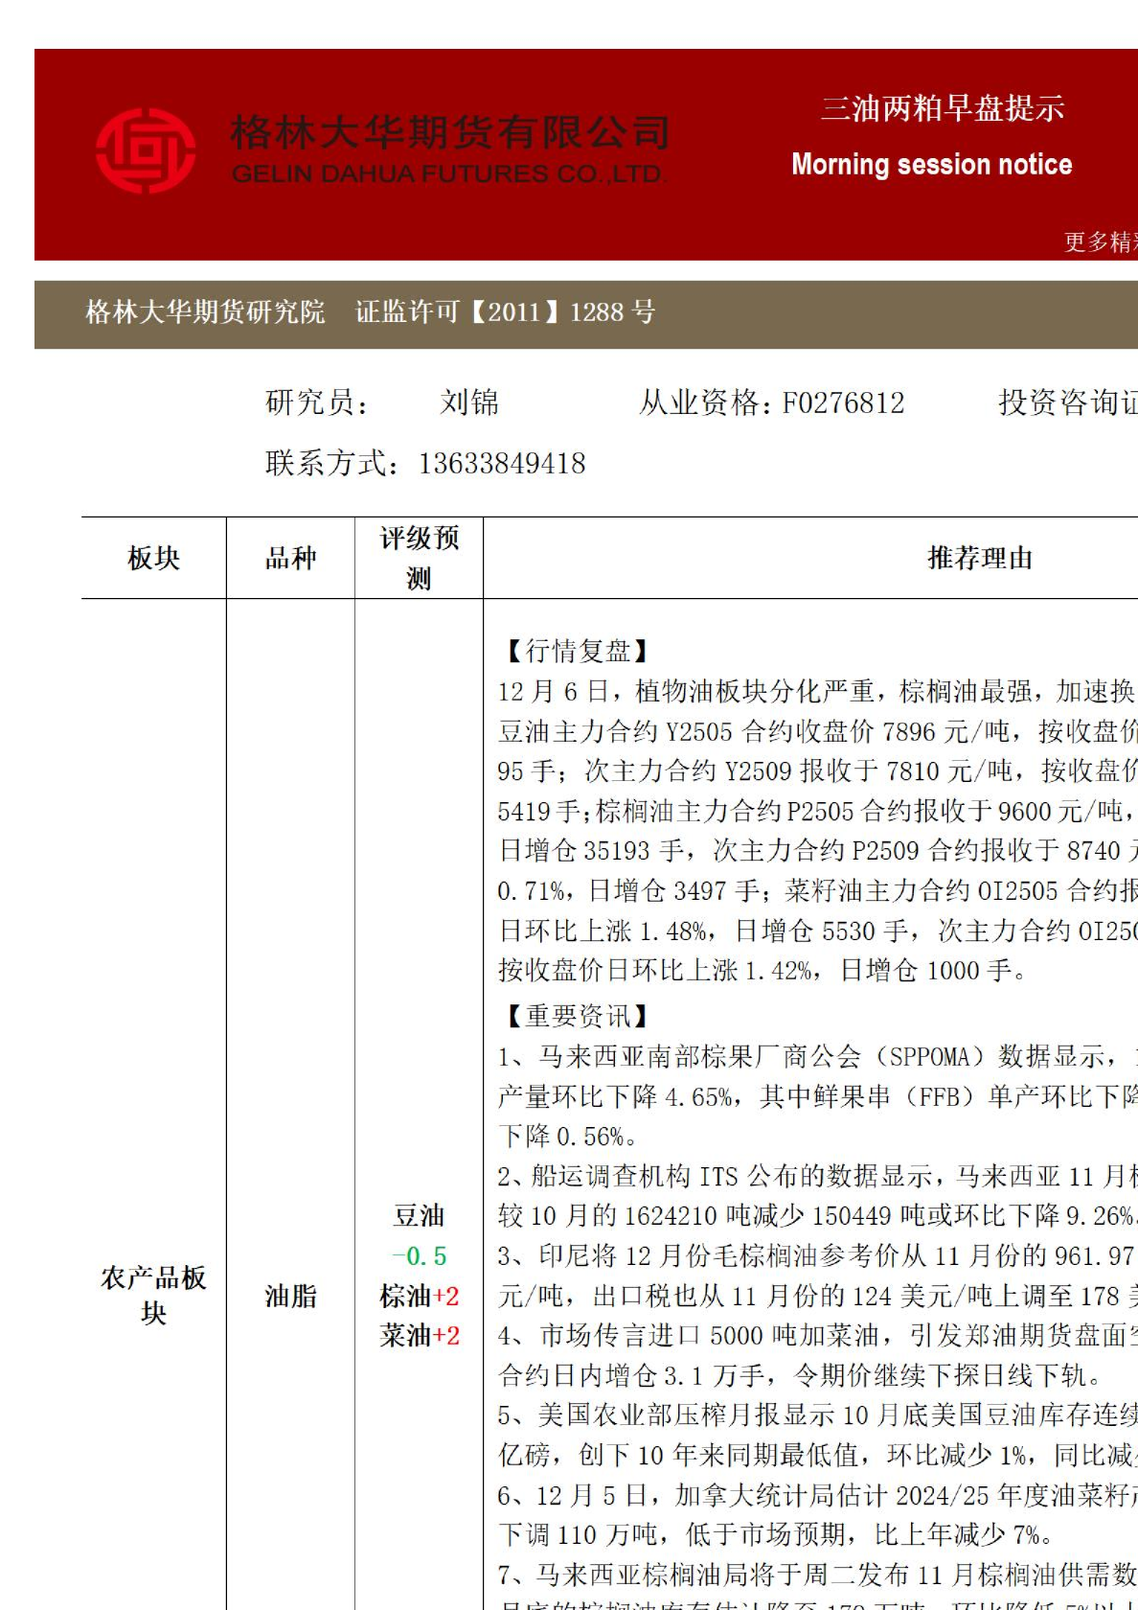Click the 【行情复盘】 section heading
1138x1610 pixels.
577,652
